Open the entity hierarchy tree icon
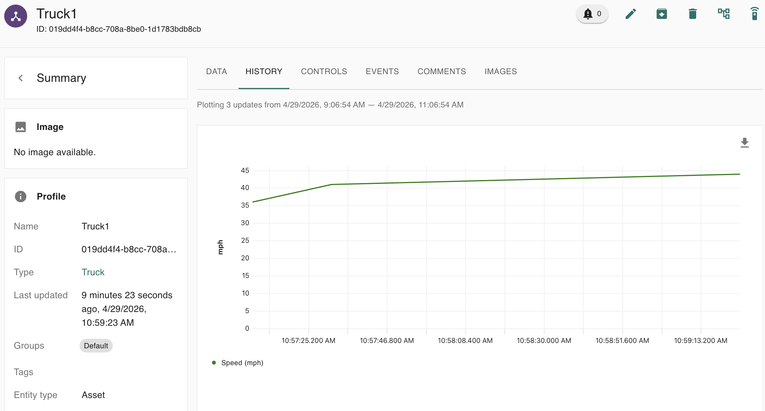The width and height of the screenshot is (765, 411). coord(724,14)
